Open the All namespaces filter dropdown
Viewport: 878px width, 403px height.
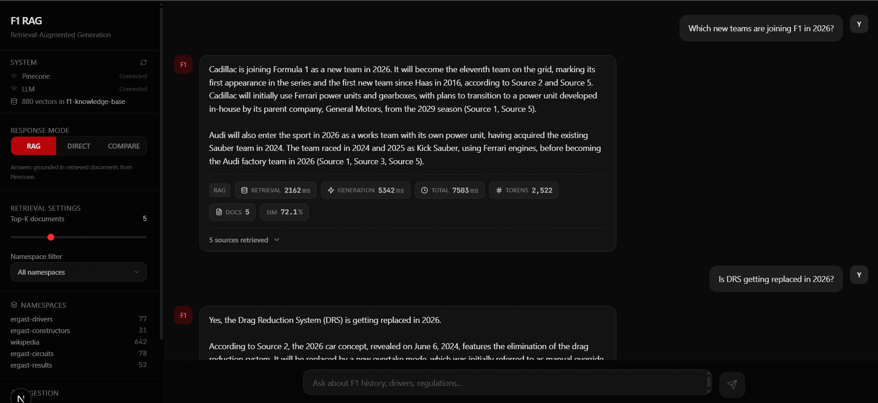point(79,272)
